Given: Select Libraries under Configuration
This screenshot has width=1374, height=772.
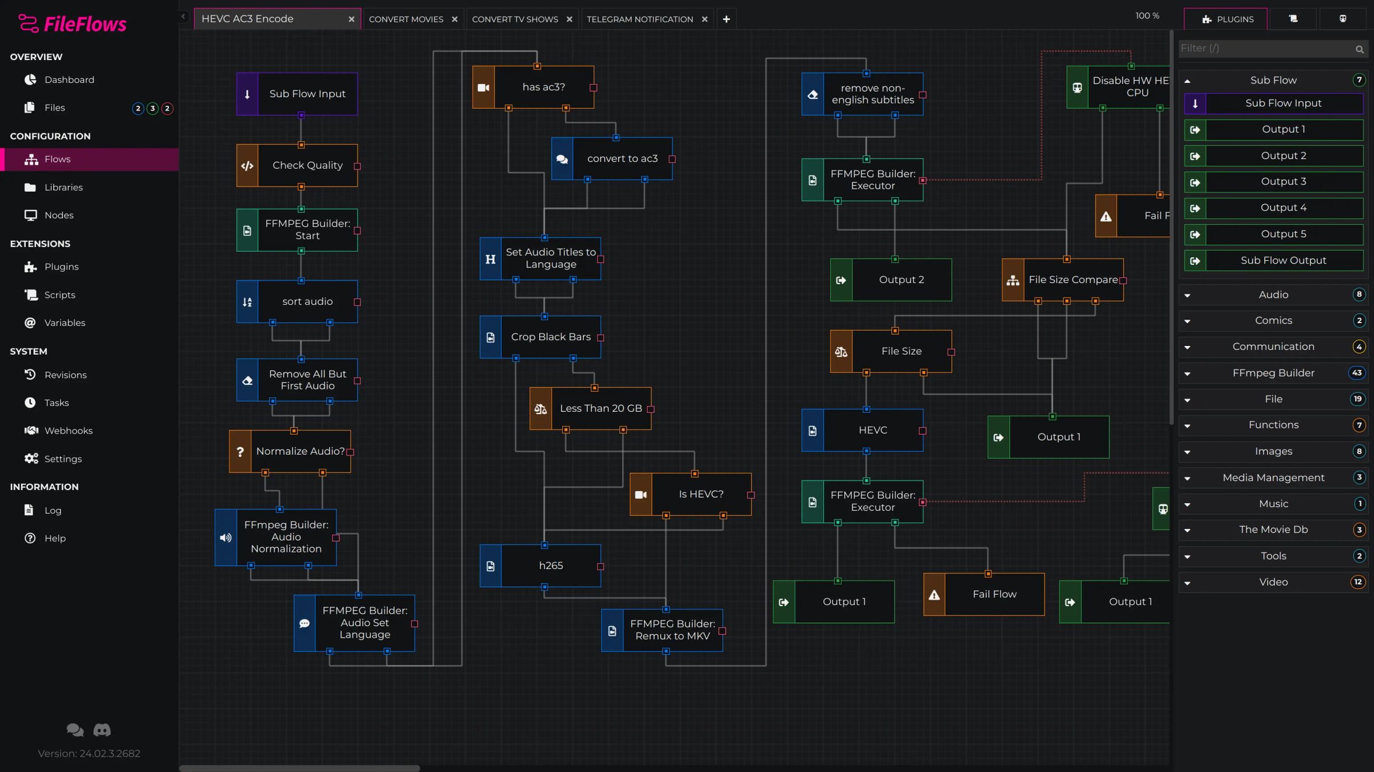Looking at the screenshot, I should pyautogui.click(x=64, y=187).
